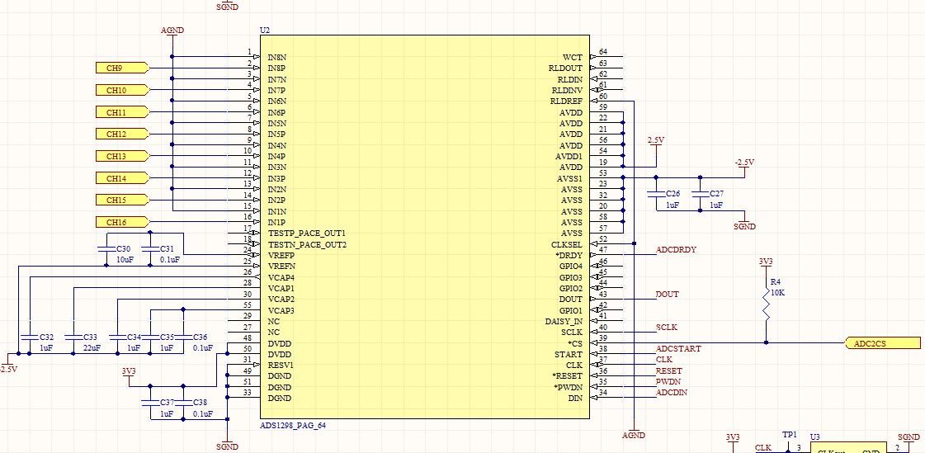Click the RESV1 pin name

[281, 365]
